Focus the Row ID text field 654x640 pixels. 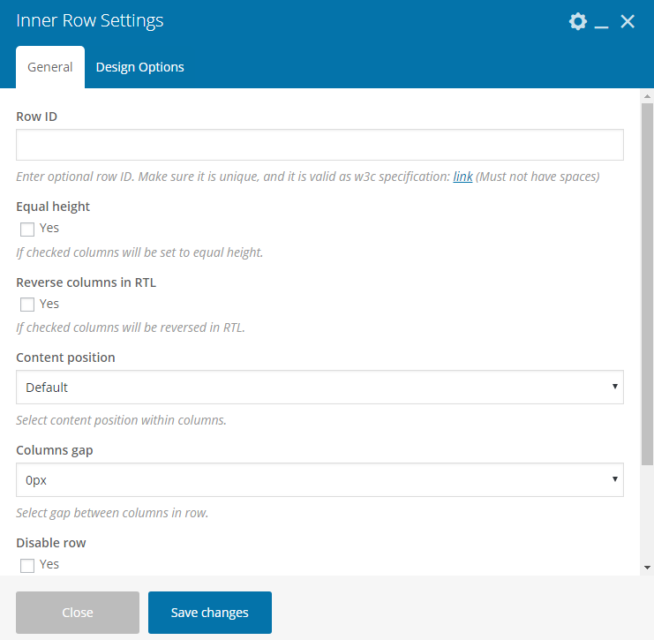[x=319, y=145]
